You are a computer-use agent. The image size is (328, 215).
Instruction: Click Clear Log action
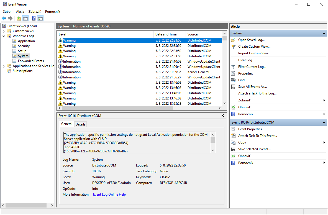[246, 60]
